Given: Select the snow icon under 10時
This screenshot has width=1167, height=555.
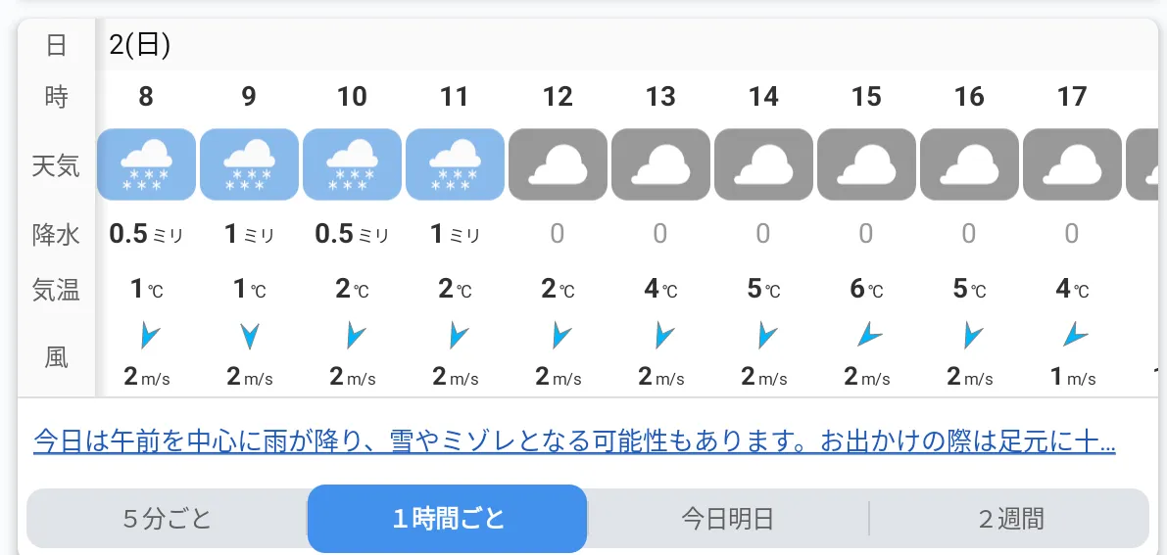Looking at the screenshot, I should coord(352,164).
